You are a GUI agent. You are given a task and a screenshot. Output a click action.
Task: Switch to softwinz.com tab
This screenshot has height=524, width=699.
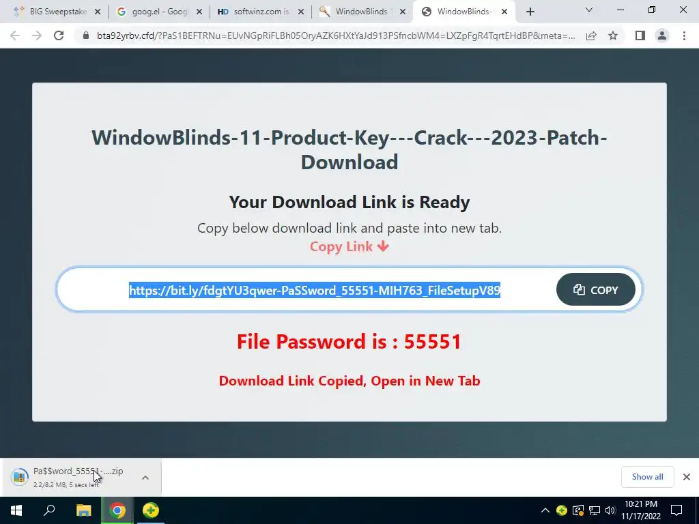tap(261, 12)
